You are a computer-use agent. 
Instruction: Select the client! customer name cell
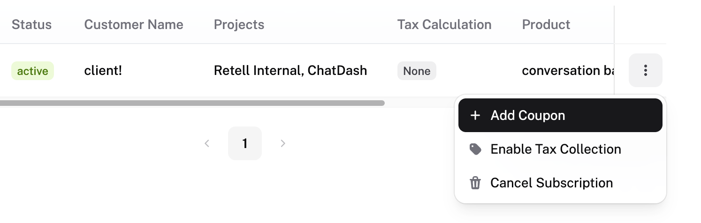click(103, 71)
